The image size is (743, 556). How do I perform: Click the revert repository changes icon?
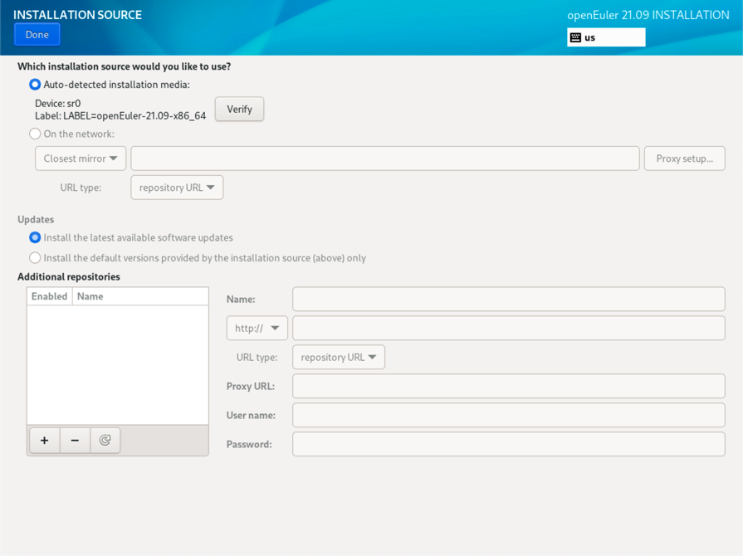pyautogui.click(x=105, y=441)
